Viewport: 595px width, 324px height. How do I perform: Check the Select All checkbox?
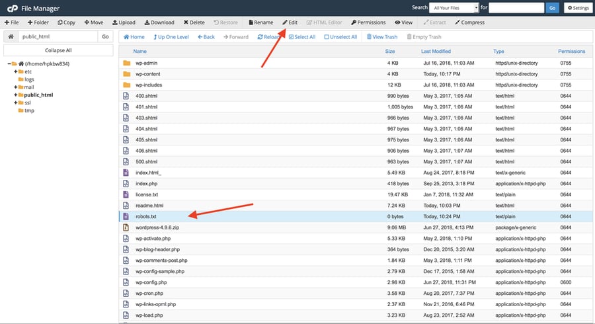[292, 37]
